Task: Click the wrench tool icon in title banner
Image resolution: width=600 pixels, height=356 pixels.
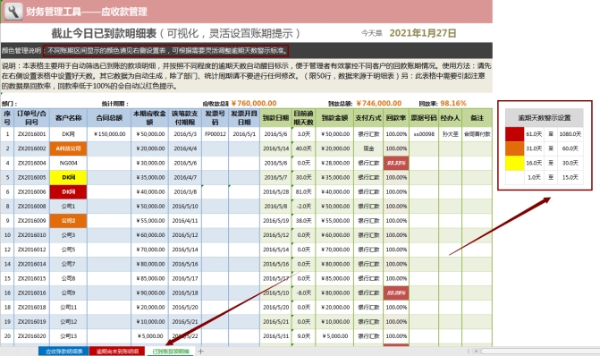Action: coord(13,12)
